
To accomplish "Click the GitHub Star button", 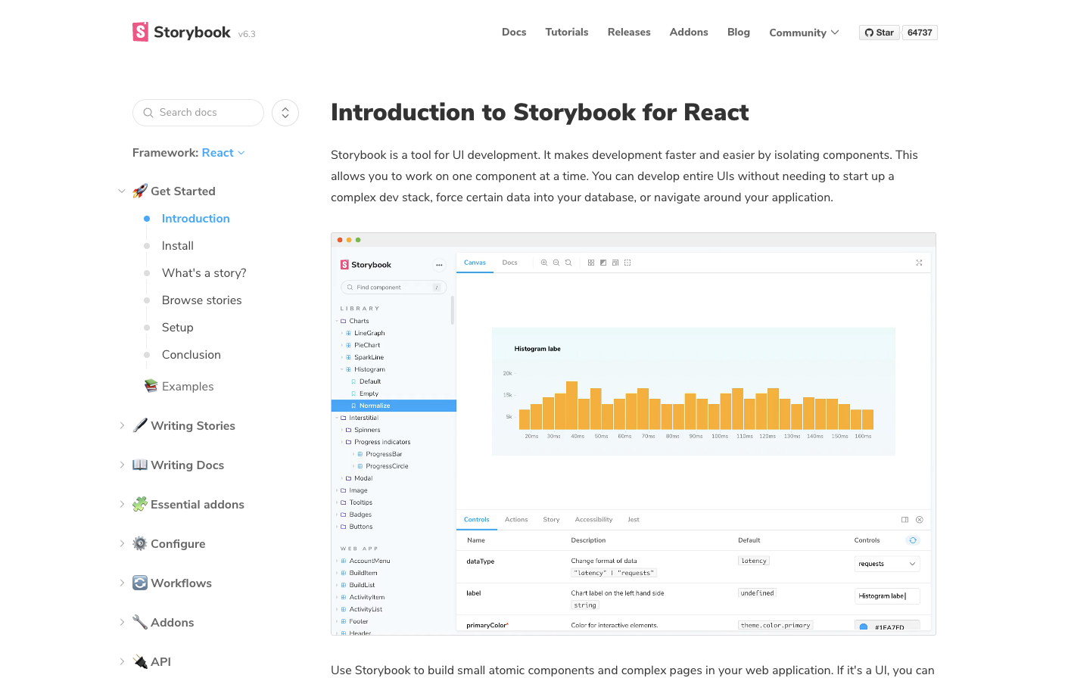I will [x=880, y=33].
